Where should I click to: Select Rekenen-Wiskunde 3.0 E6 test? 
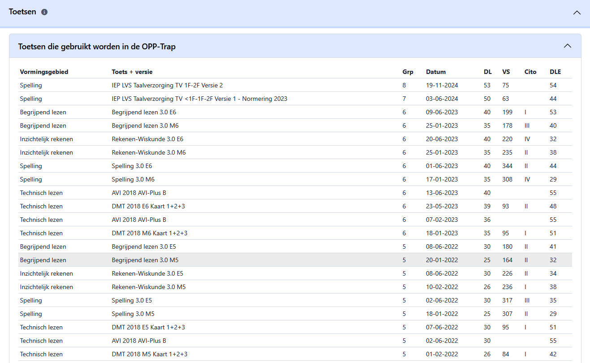[295, 139]
